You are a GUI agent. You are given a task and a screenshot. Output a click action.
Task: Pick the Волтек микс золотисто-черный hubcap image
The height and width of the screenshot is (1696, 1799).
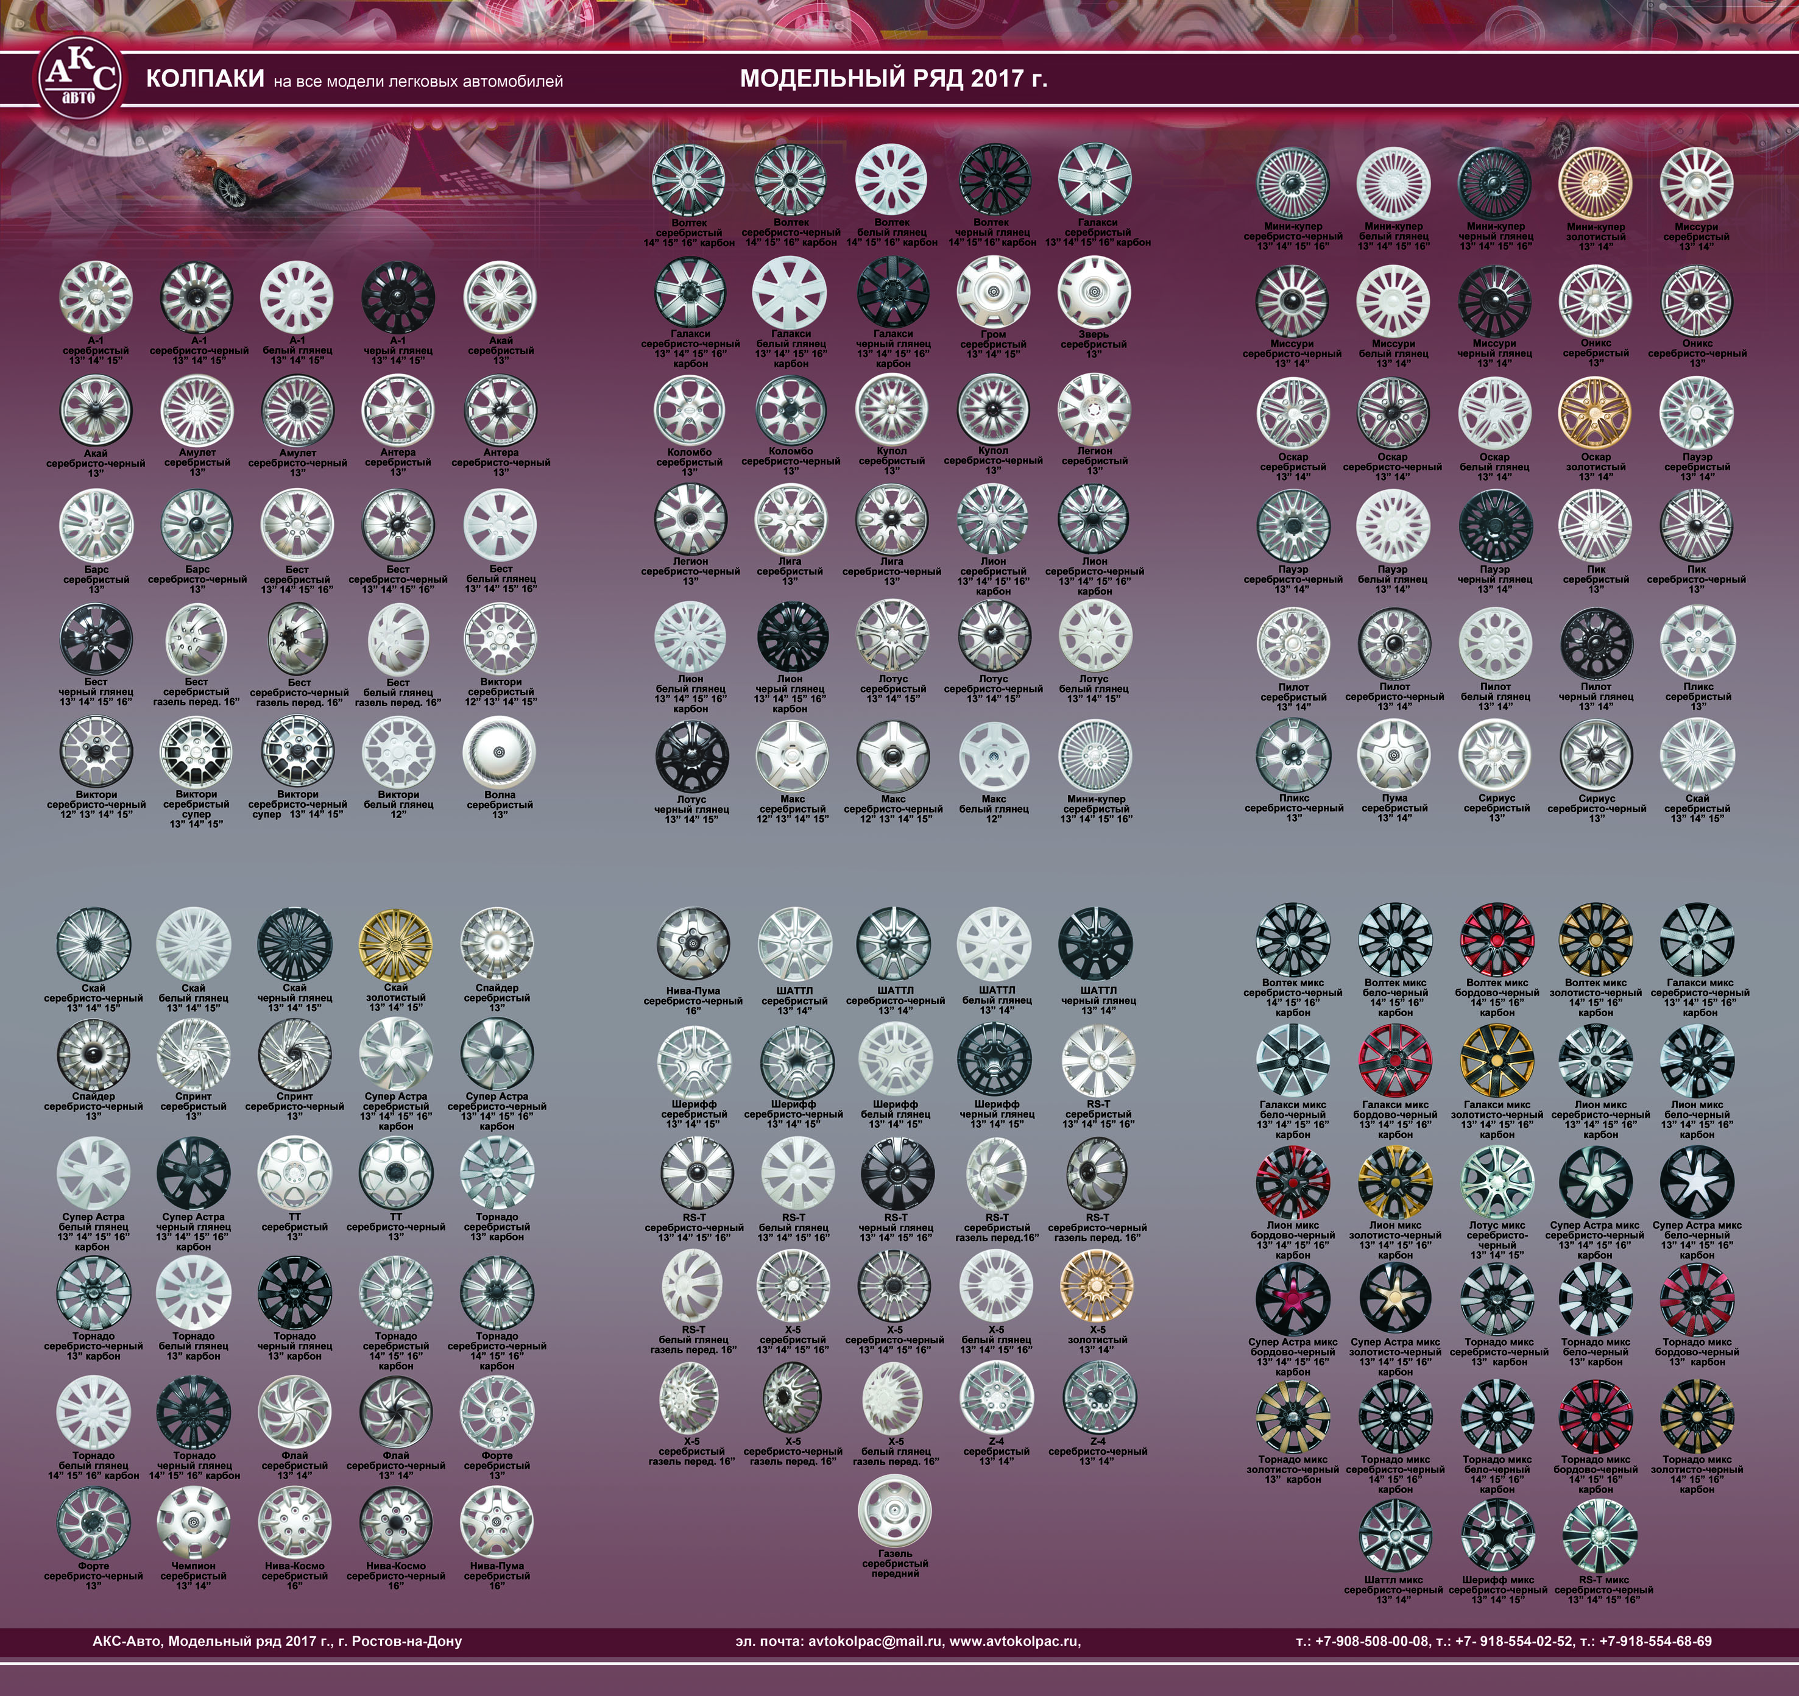click(x=1596, y=939)
